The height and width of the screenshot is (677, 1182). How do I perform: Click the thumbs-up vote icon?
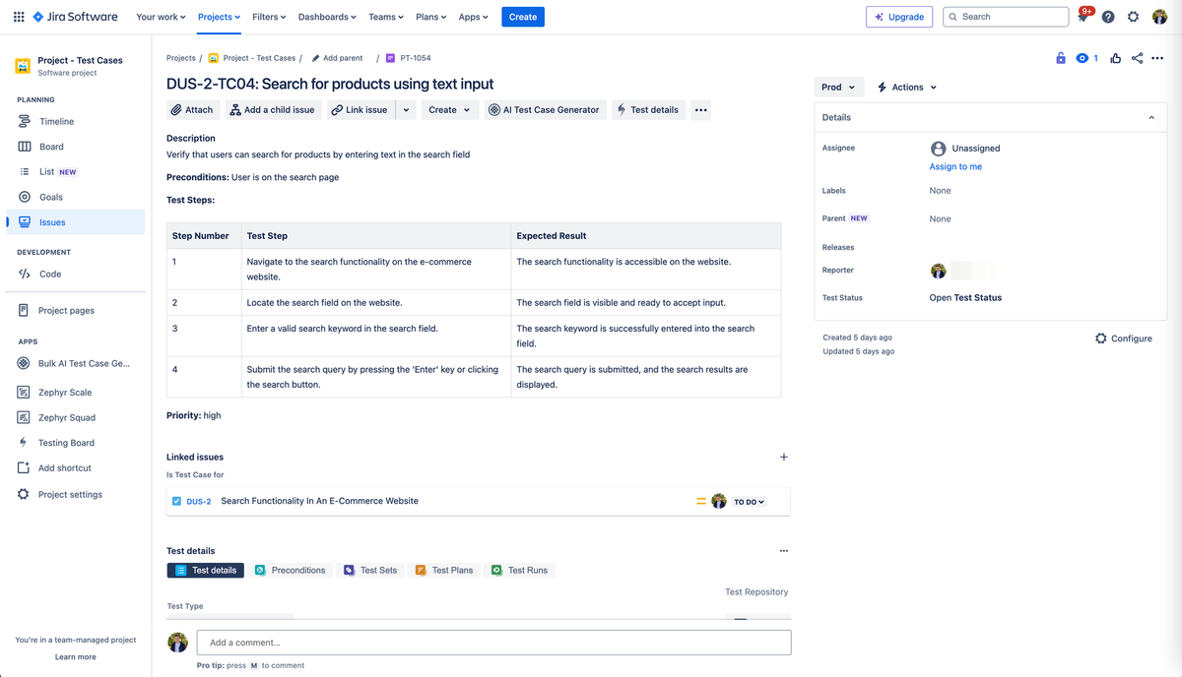(1115, 58)
